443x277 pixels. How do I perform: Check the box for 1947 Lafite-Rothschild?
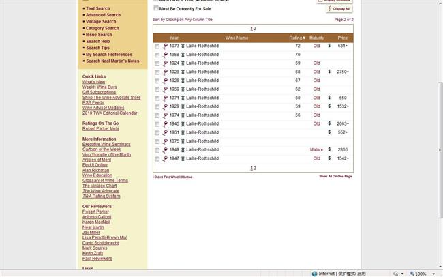(157, 159)
